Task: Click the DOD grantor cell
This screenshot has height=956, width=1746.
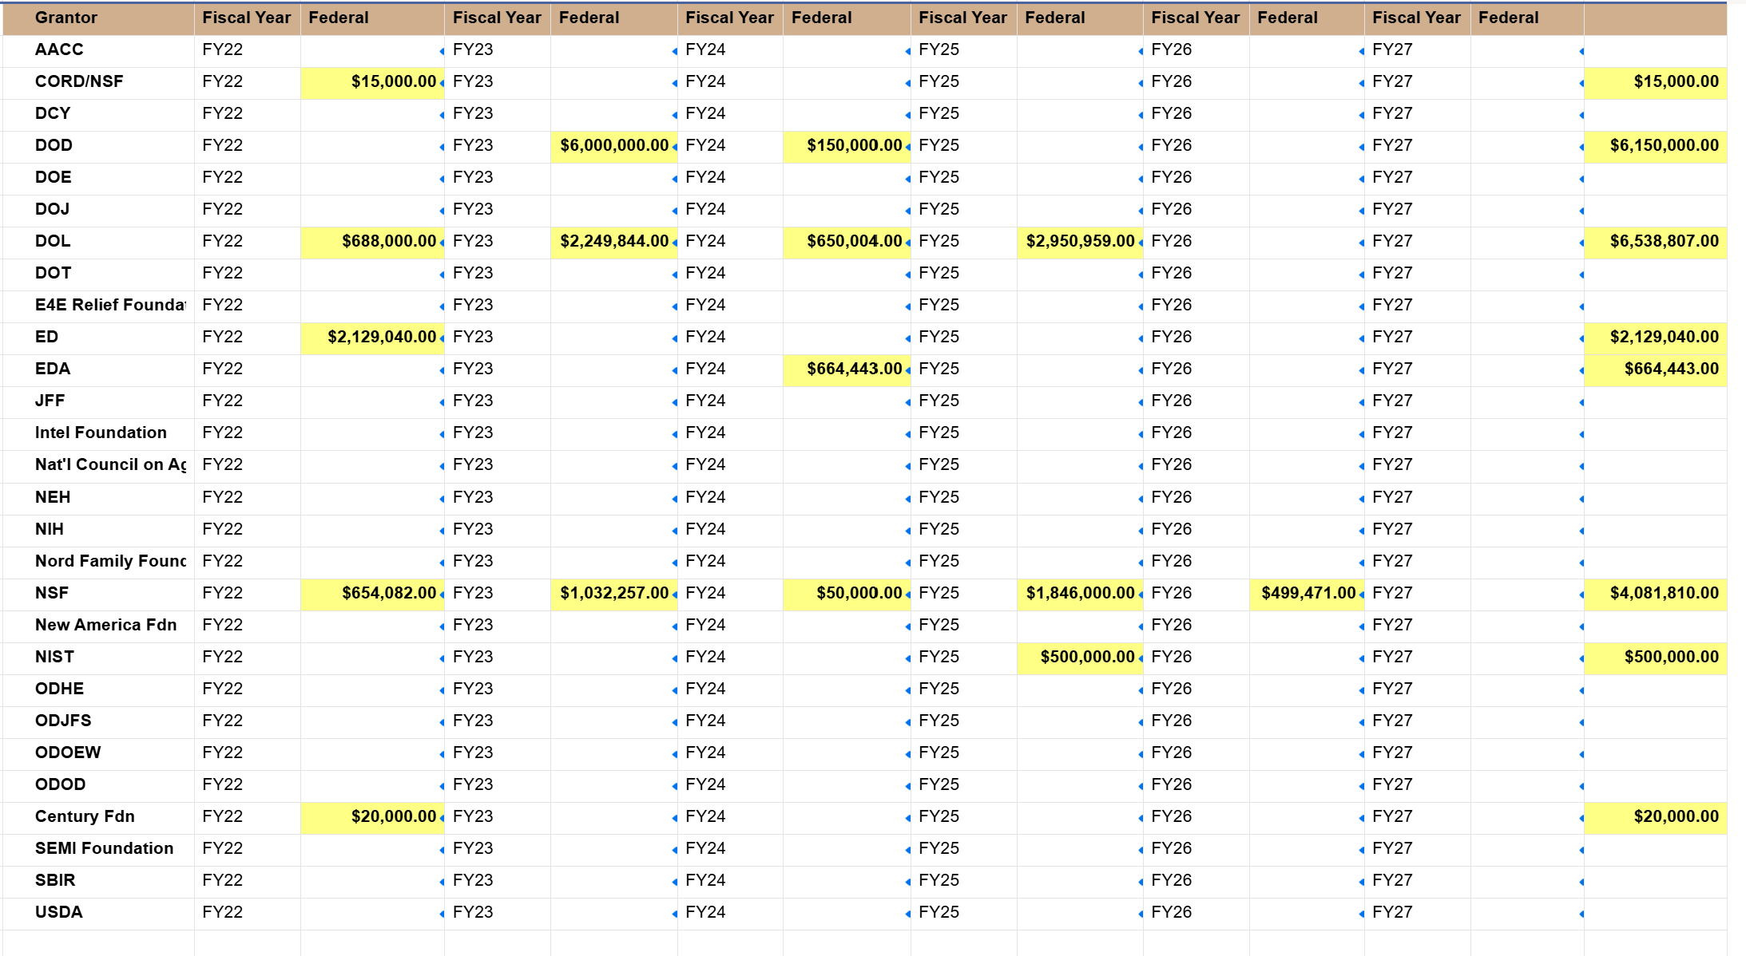Action: [x=98, y=146]
